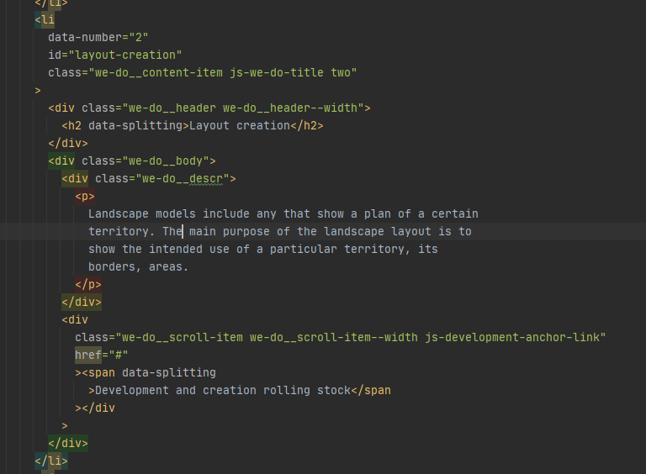This screenshot has height=474, width=646.
Task: Click the div class="we-do__descr" opening tag
Action: [149, 178]
